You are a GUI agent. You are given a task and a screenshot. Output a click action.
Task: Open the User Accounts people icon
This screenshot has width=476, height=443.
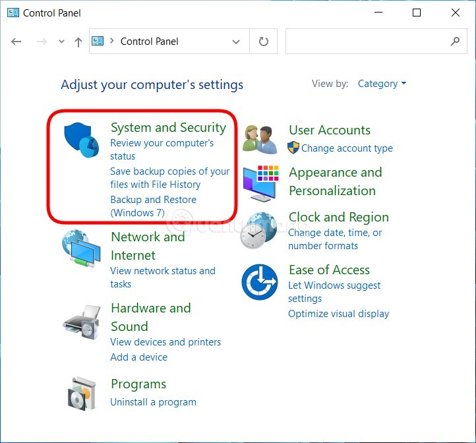pyautogui.click(x=260, y=139)
